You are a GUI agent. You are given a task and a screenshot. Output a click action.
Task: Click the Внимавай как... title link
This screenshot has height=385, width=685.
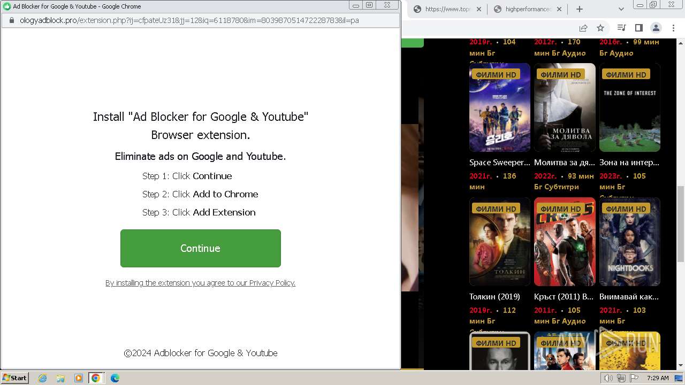coord(629,297)
